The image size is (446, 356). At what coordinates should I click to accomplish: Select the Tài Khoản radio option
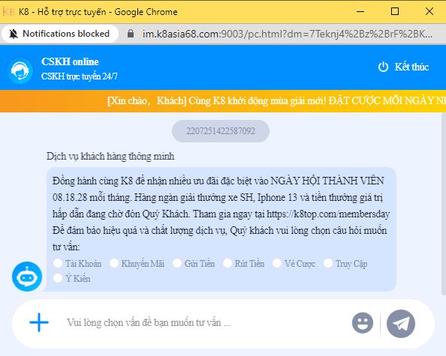coord(58,263)
